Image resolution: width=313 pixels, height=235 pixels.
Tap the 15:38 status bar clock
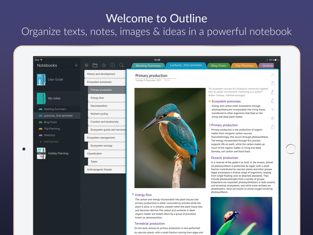[x=157, y=60]
